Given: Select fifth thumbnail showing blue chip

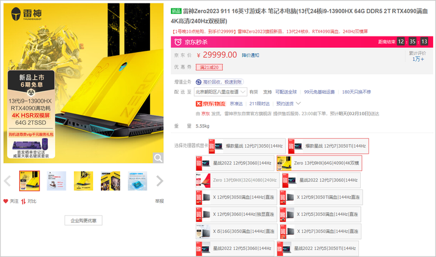Looking at the screenshot, I should [x=137, y=180].
